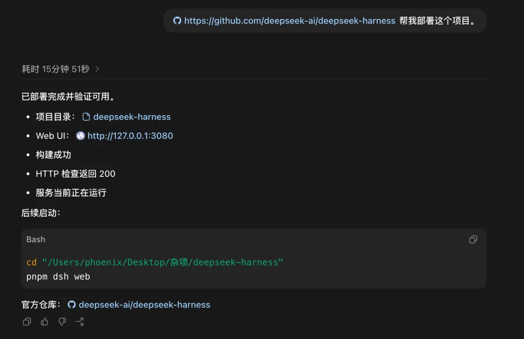Give the response a thumbs down
The width and height of the screenshot is (524, 339).
62,322
